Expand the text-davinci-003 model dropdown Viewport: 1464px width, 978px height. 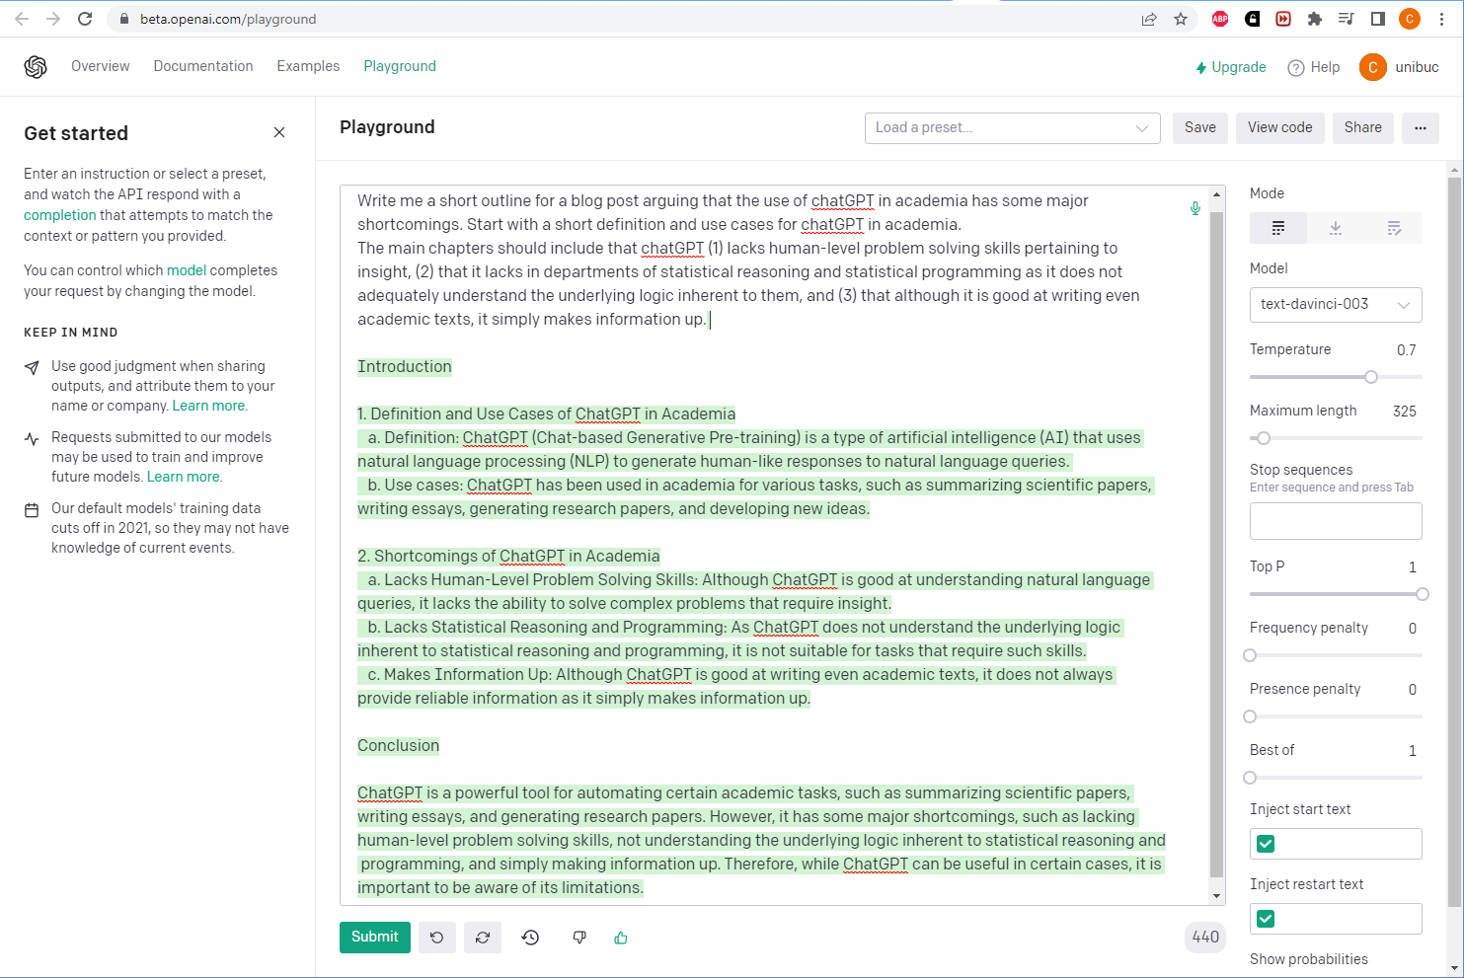point(1335,305)
